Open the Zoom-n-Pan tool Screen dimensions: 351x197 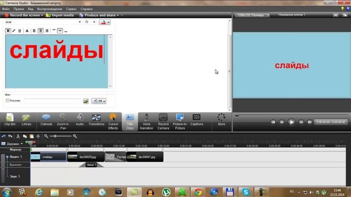63,121
